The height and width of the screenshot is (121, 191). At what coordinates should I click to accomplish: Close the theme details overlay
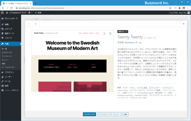click(184, 24)
